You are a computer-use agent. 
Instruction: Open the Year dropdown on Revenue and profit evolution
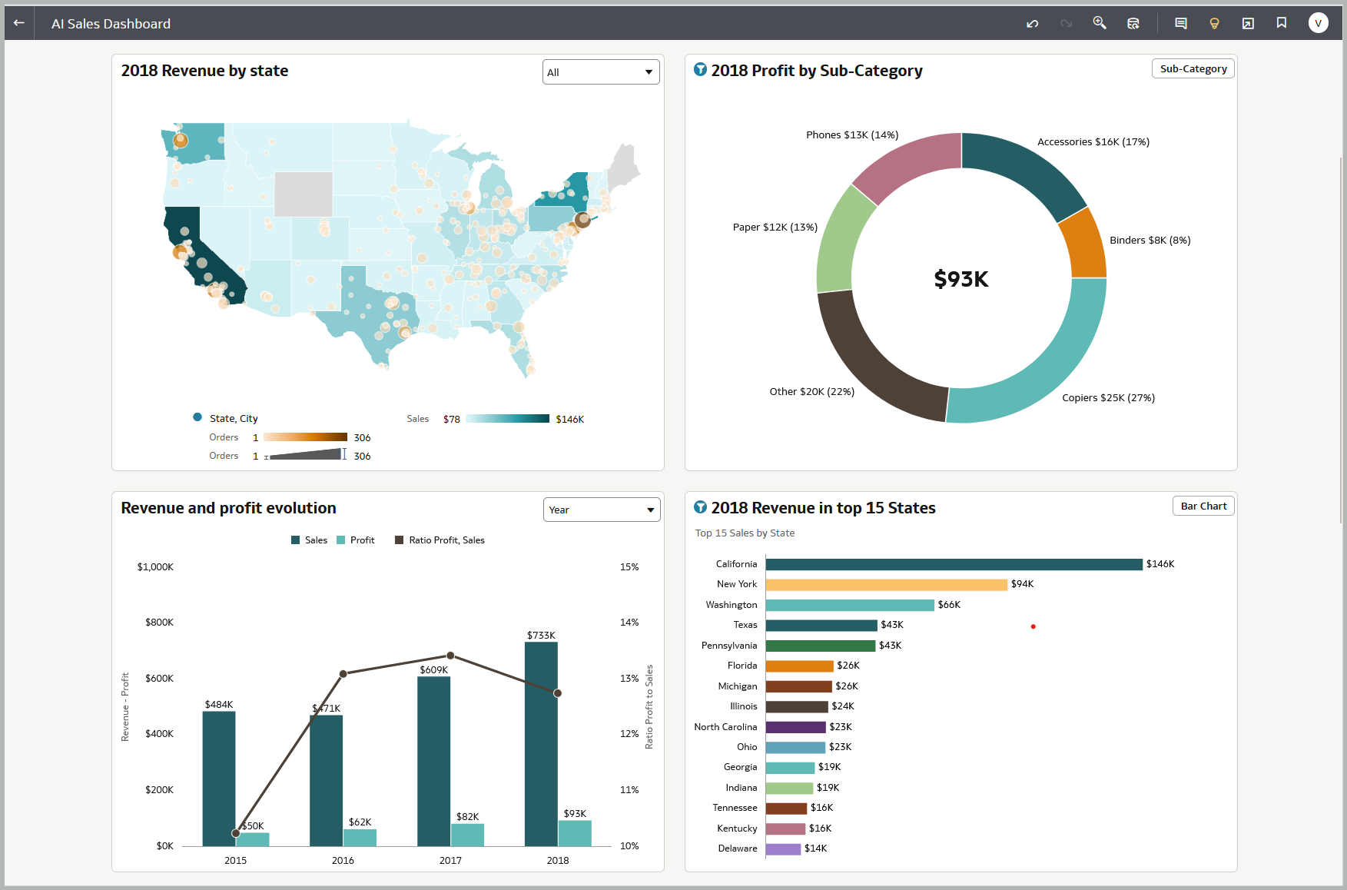pos(601,509)
